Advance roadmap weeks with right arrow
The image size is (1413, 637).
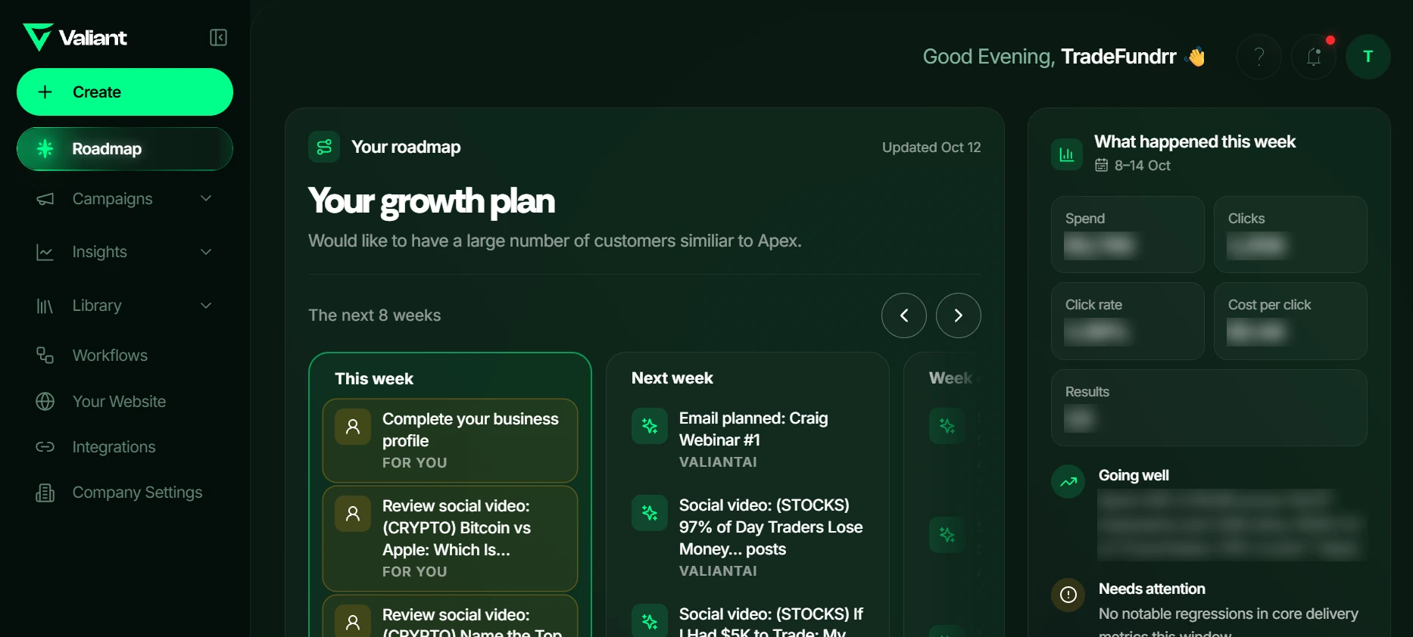coord(959,315)
